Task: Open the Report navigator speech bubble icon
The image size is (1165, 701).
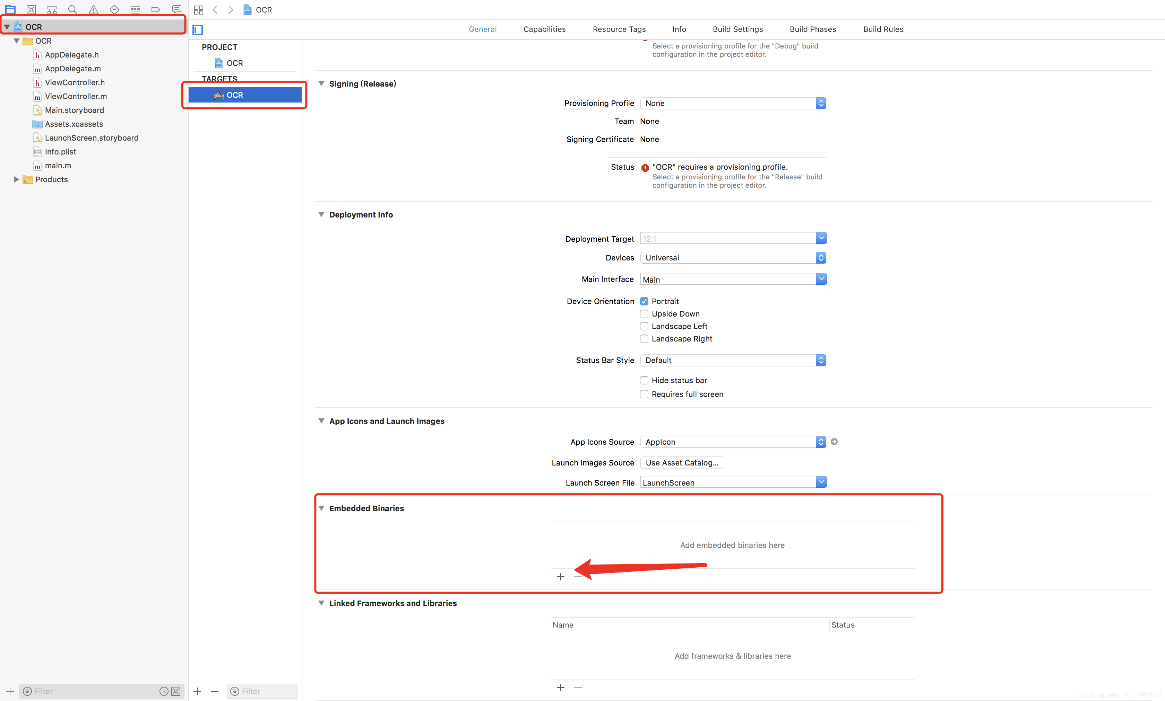Action: coord(177,9)
